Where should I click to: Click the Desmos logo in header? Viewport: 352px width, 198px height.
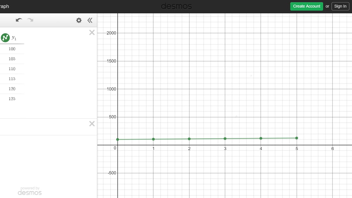pos(176,6)
